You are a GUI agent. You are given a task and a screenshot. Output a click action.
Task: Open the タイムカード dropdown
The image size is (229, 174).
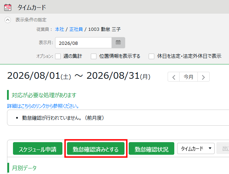(196, 148)
